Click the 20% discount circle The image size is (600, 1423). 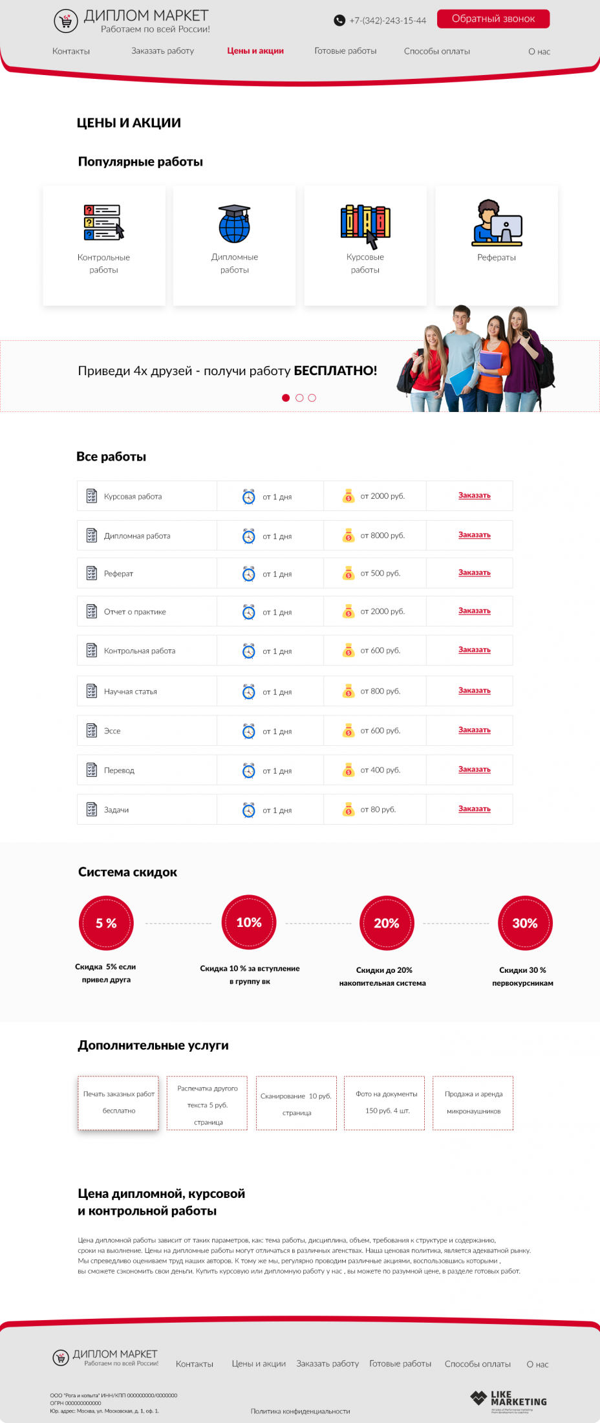(x=387, y=923)
